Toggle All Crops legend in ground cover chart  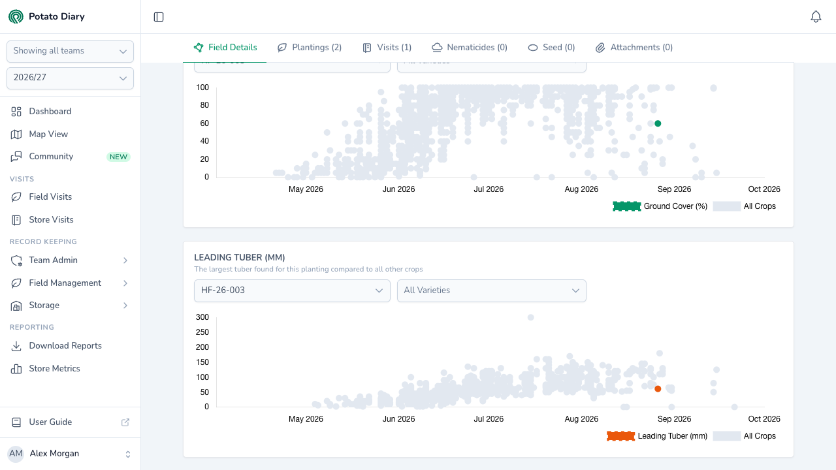point(745,206)
